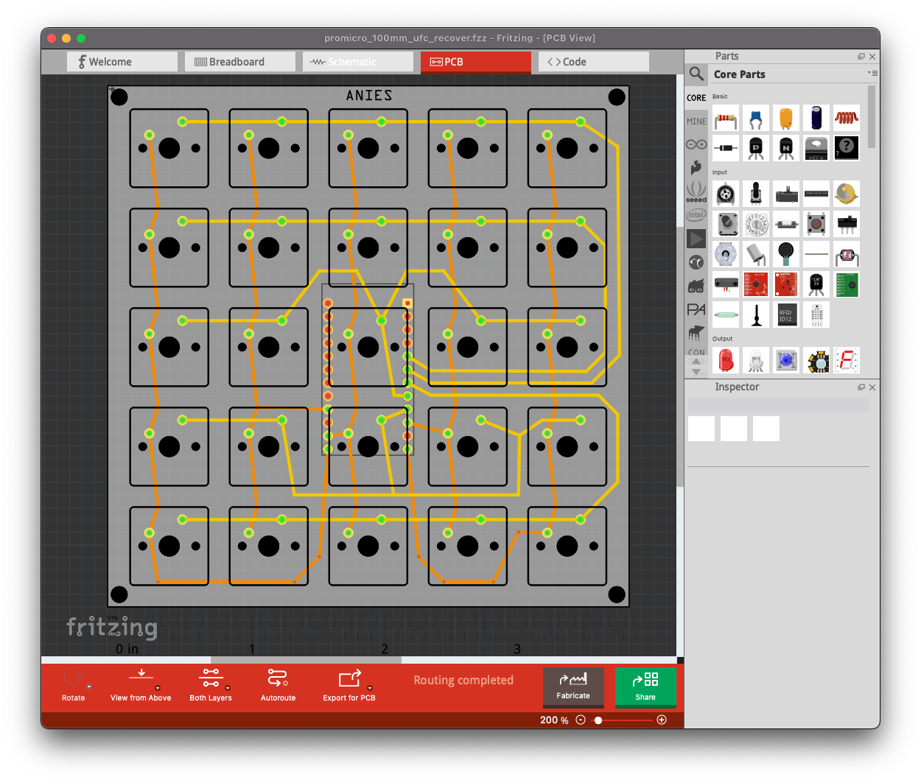The width and height of the screenshot is (921, 783).
Task: Select the RFID ID12 part
Action: click(786, 315)
